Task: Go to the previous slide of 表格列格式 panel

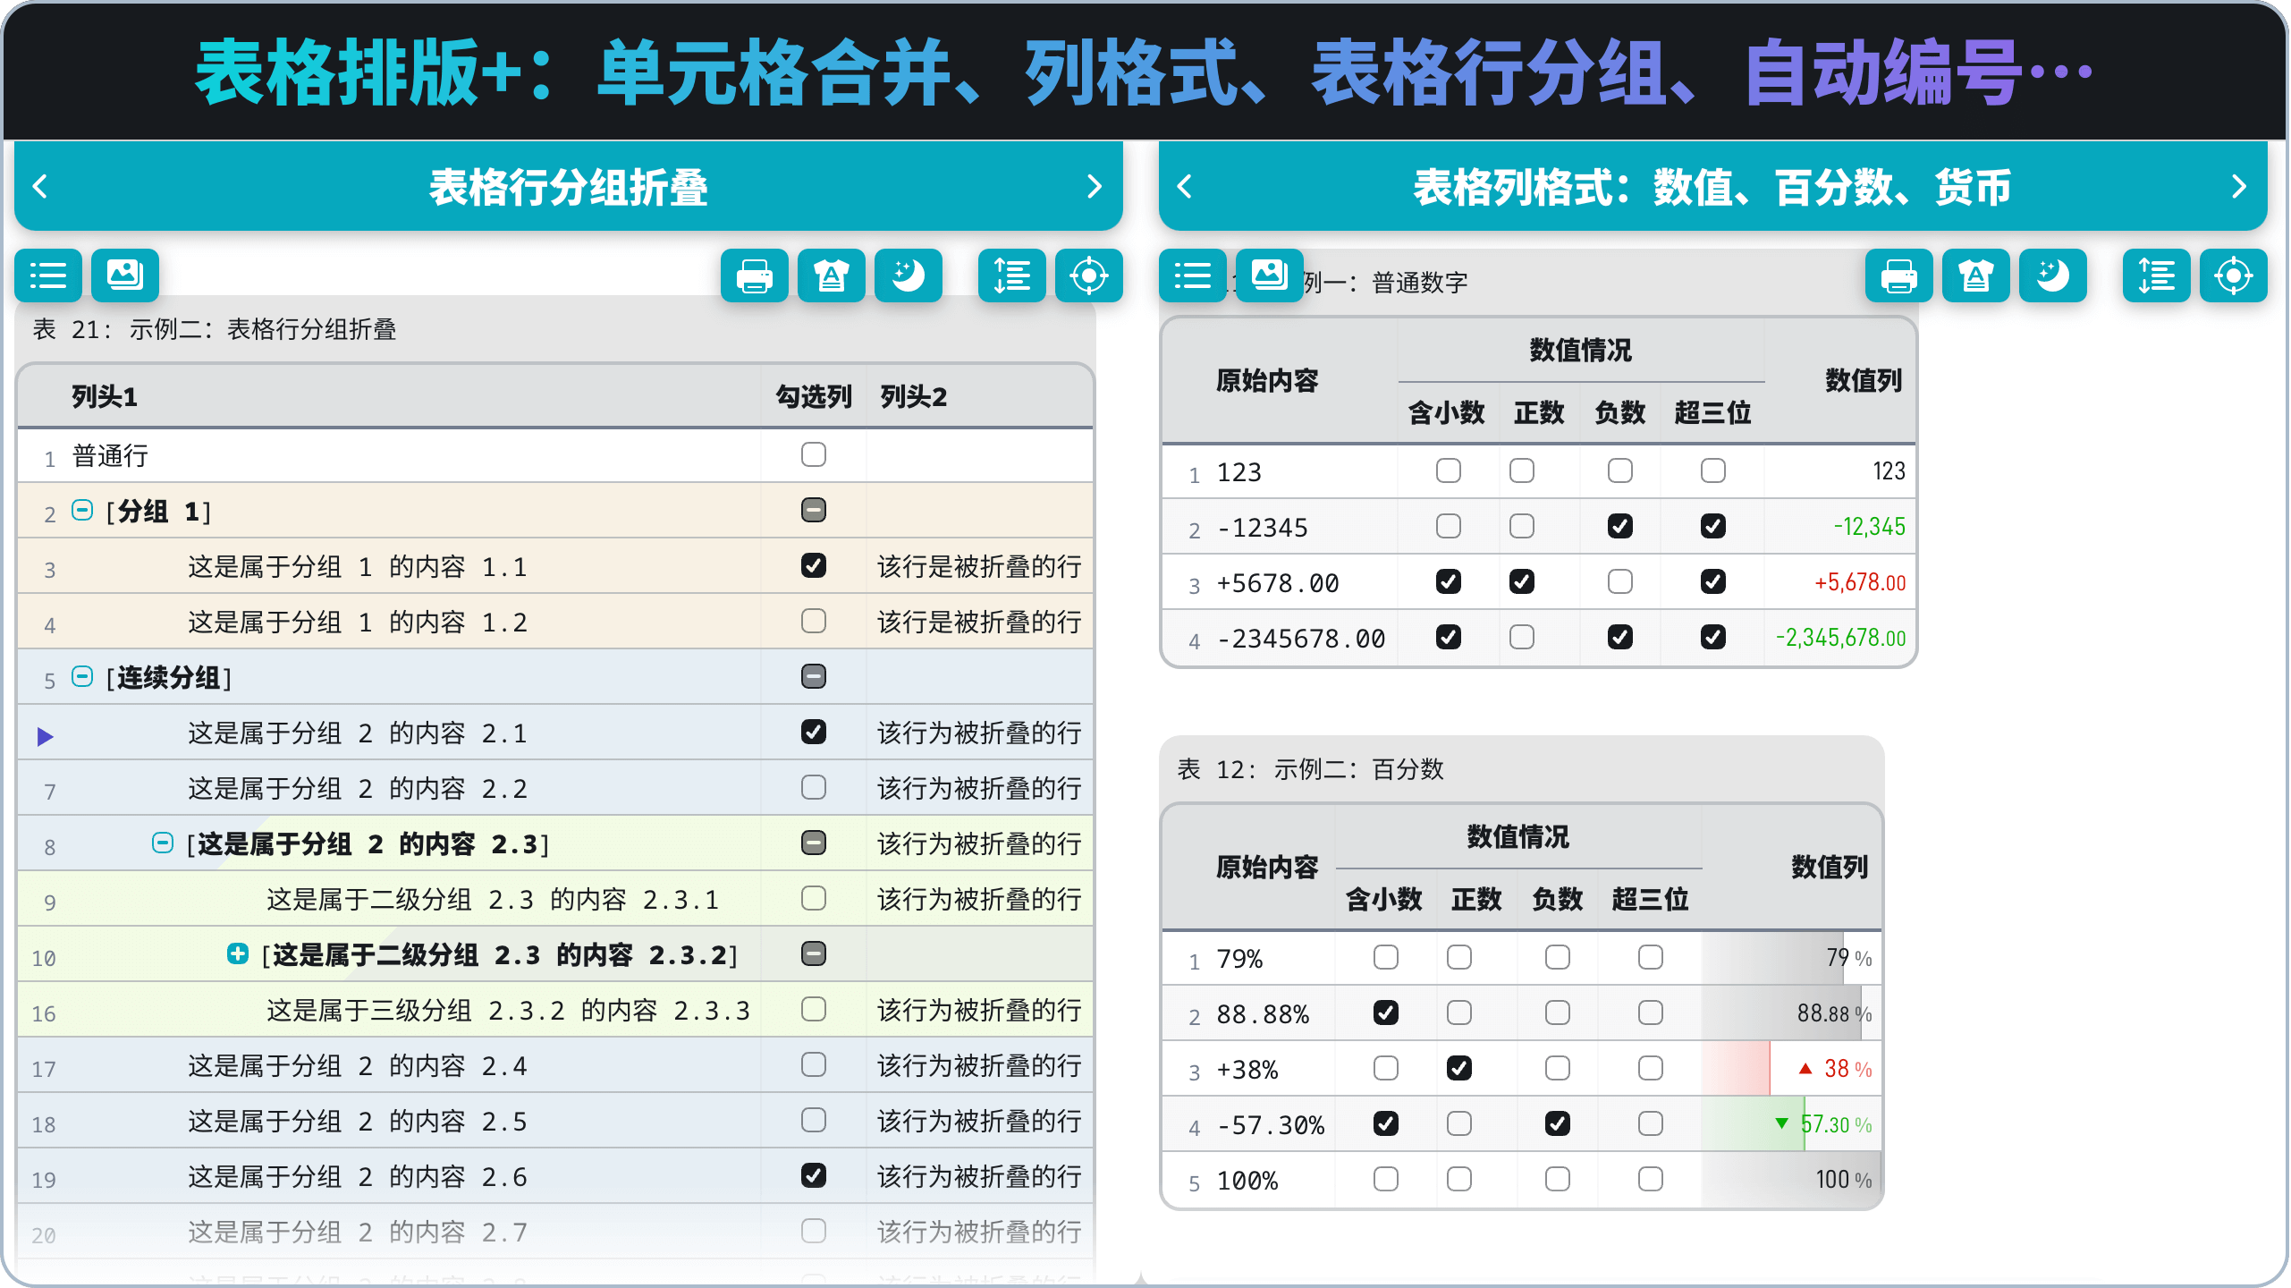Action: pos(1185,186)
